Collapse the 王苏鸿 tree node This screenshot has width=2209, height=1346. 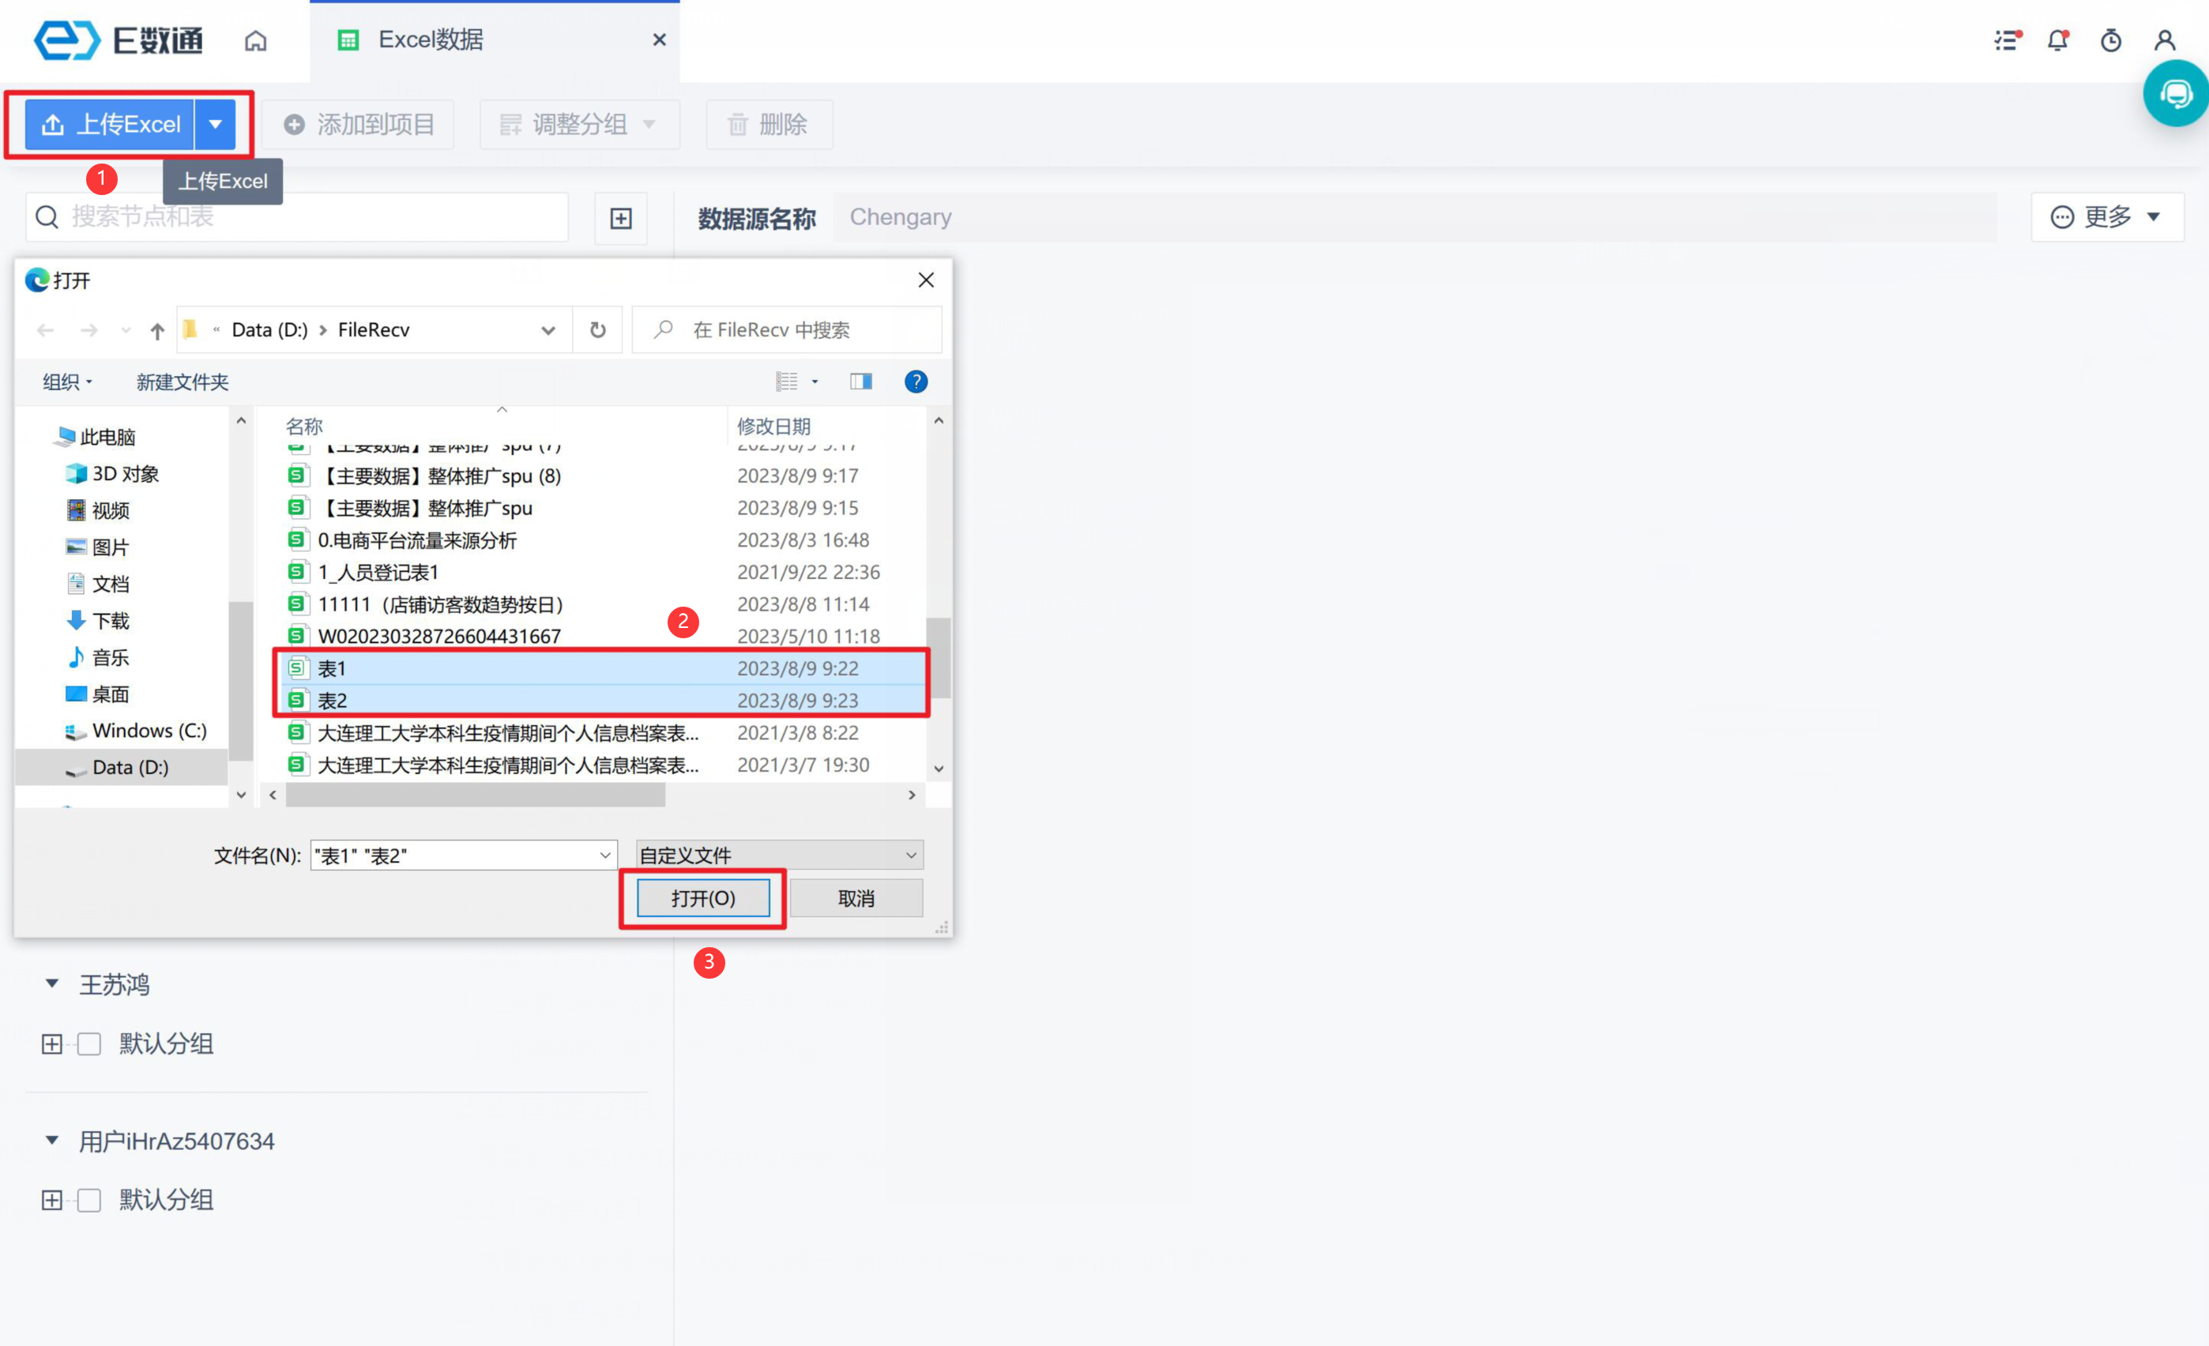pos(52,984)
